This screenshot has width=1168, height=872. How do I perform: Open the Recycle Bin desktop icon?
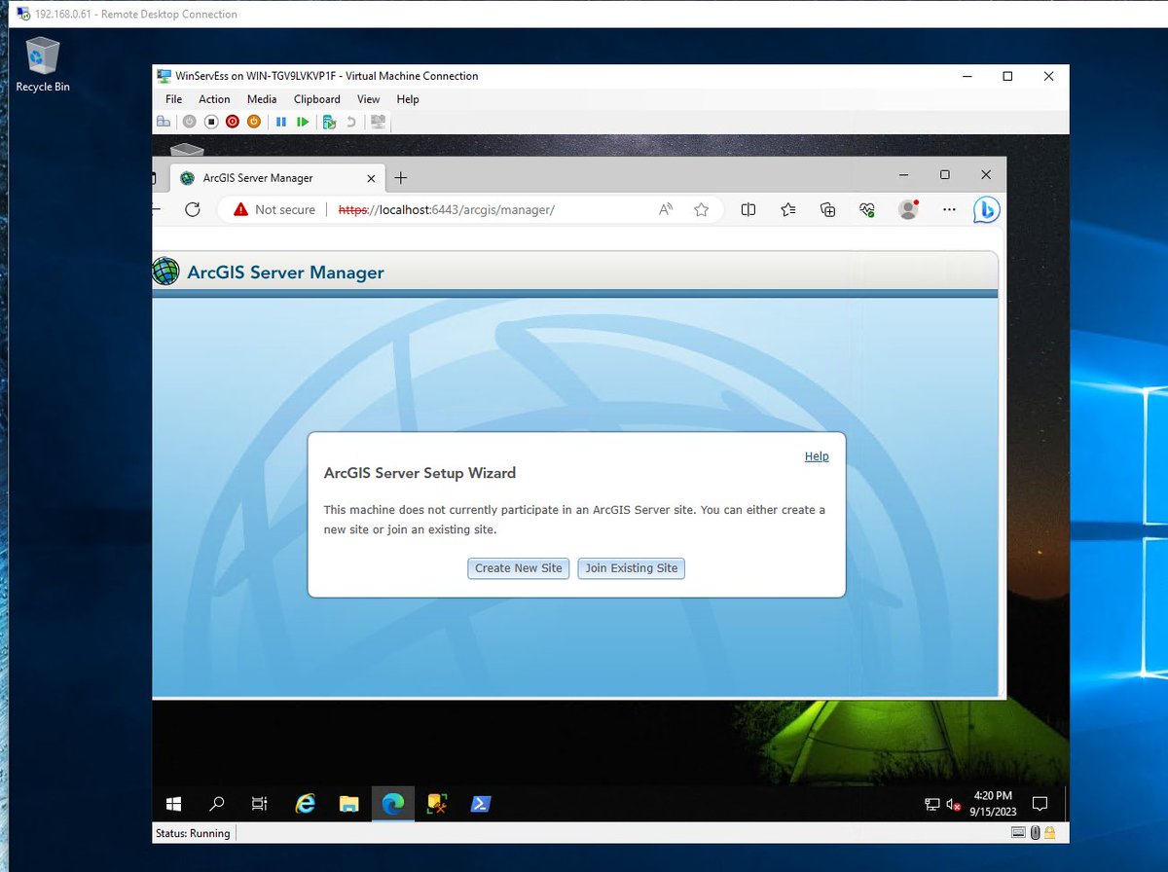(43, 63)
